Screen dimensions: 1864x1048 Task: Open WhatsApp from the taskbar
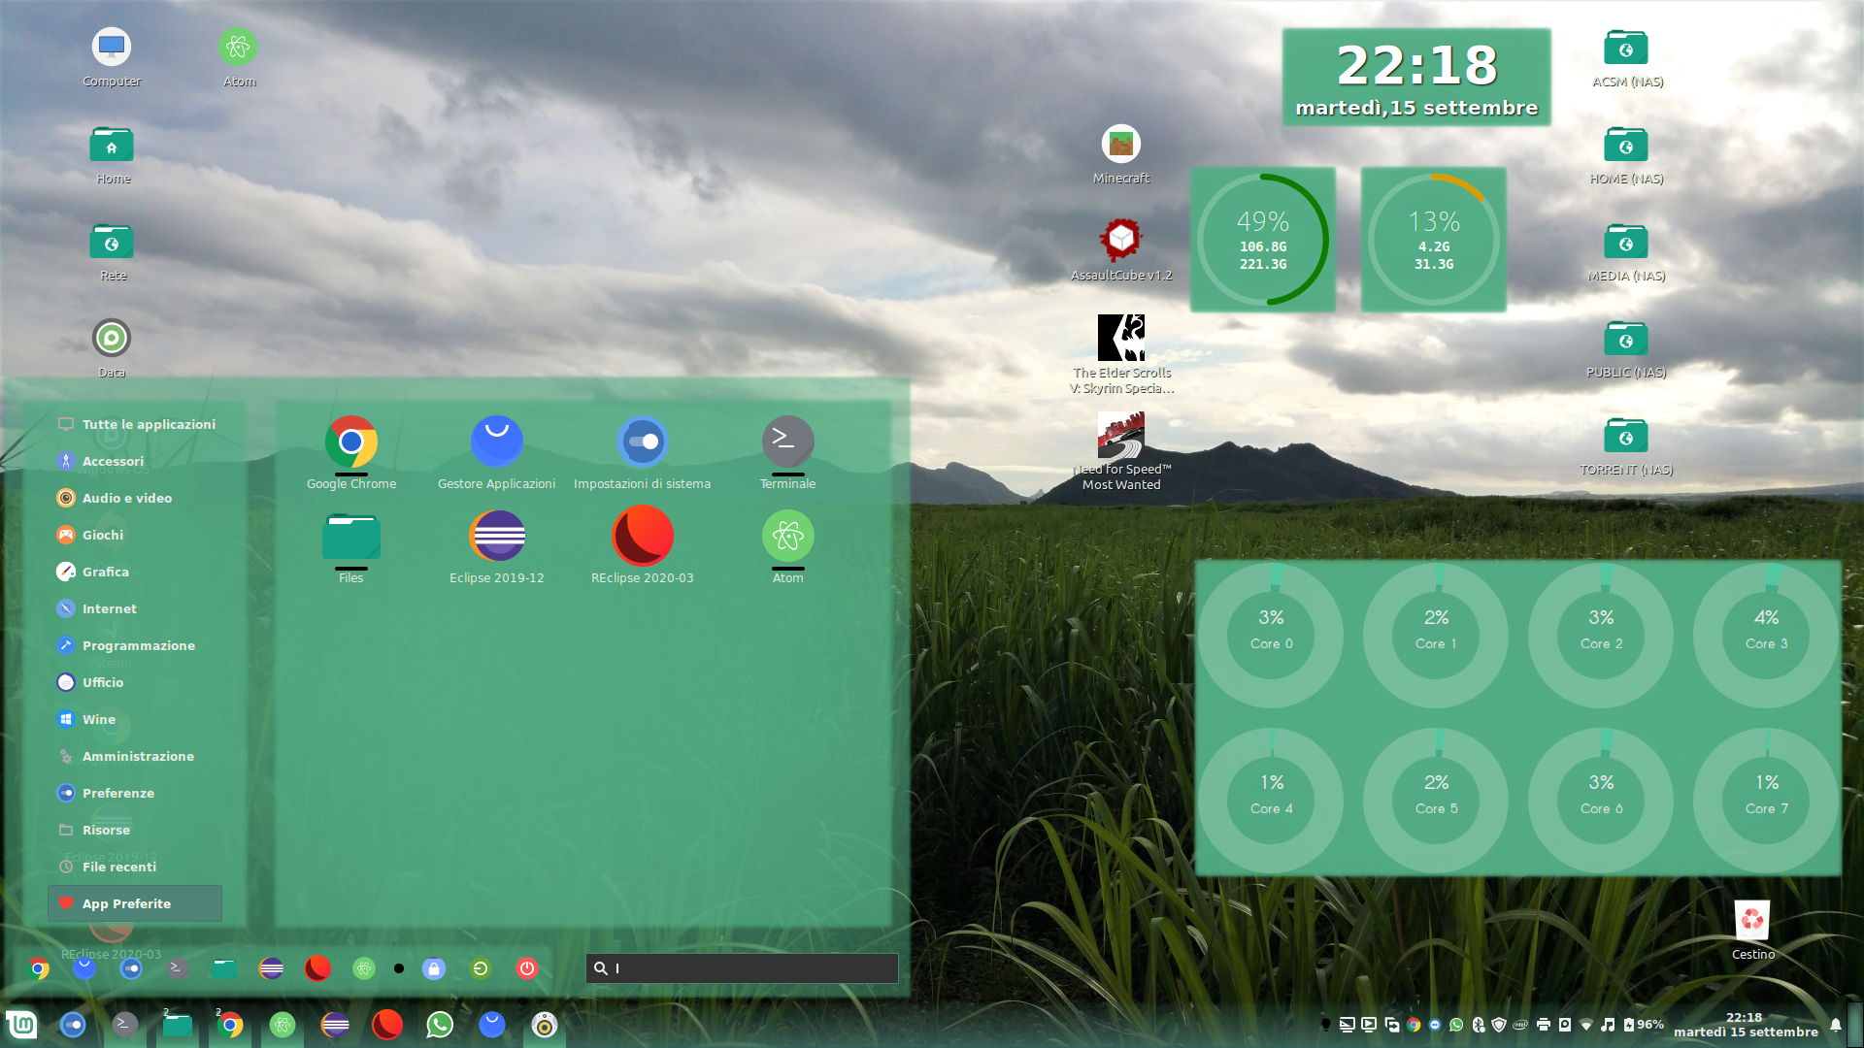pos(440,1025)
